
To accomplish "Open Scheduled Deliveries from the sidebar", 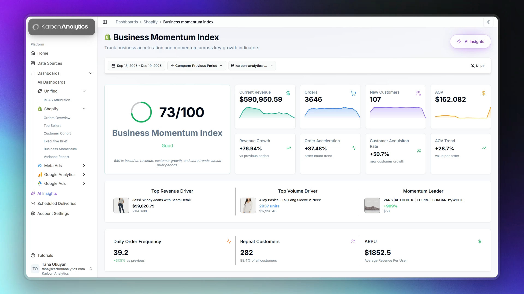I will (x=57, y=203).
